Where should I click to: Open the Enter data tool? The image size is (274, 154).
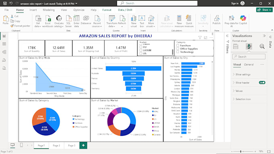(77, 21)
